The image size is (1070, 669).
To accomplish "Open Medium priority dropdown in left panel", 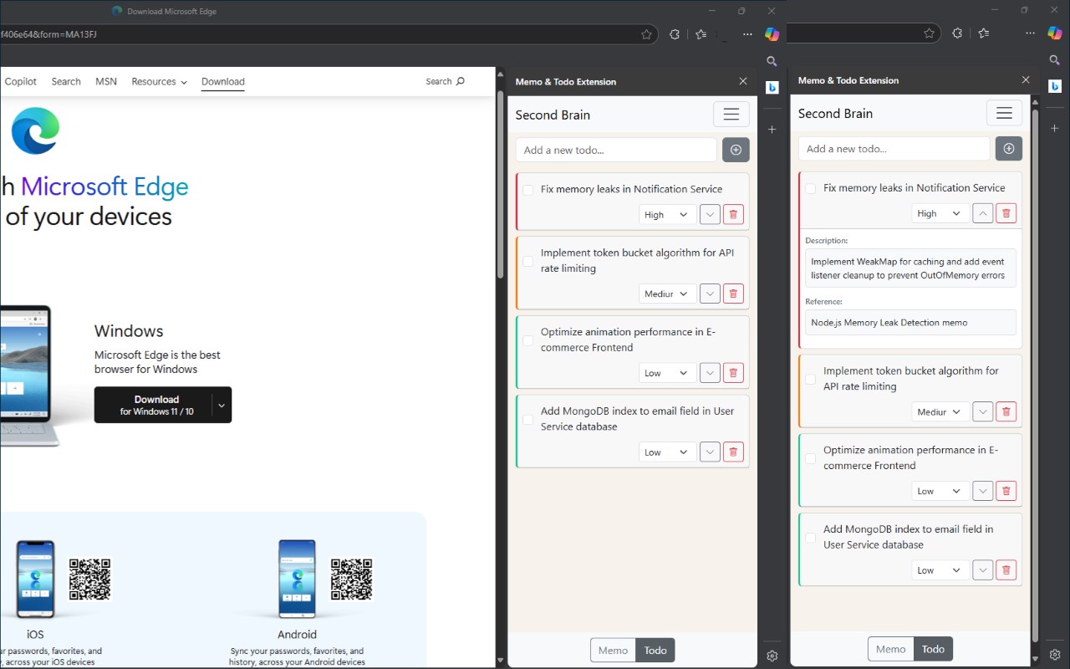I will (x=667, y=294).
